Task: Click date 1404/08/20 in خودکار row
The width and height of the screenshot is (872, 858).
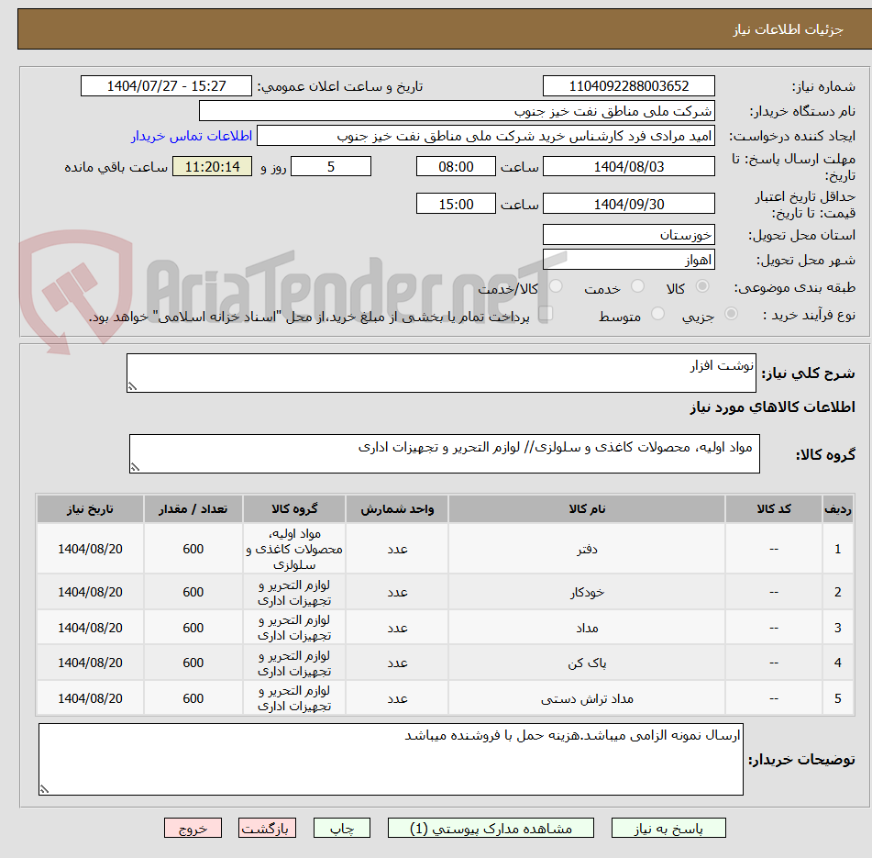Action: coord(90,592)
